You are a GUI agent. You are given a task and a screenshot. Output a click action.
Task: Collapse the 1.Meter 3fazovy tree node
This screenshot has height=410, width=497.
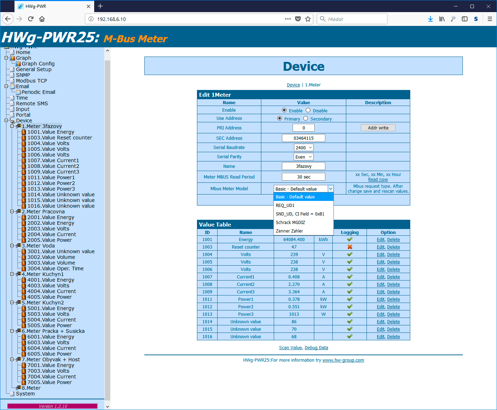point(12,126)
